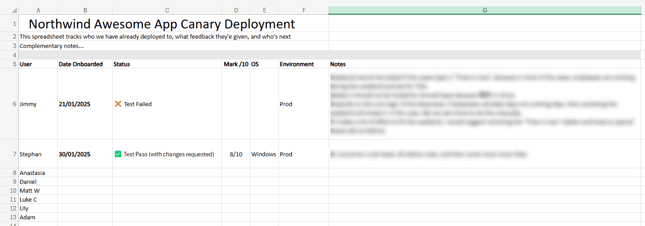This screenshot has height=226, width=645.
Task: Click the orange X icon beside Test Failed
Action: pyautogui.click(x=118, y=104)
